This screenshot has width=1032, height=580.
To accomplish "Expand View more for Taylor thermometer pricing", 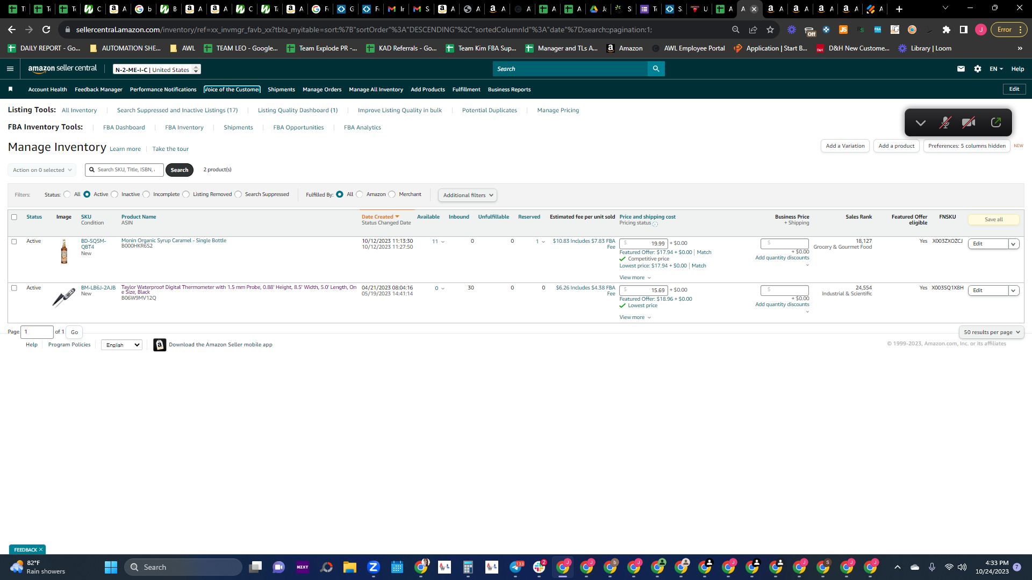I will [x=635, y=317].
